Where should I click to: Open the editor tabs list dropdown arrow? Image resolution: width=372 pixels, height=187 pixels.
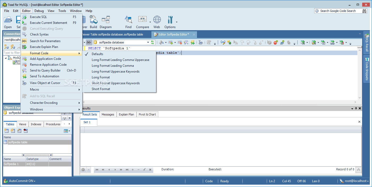coord(360,34)
